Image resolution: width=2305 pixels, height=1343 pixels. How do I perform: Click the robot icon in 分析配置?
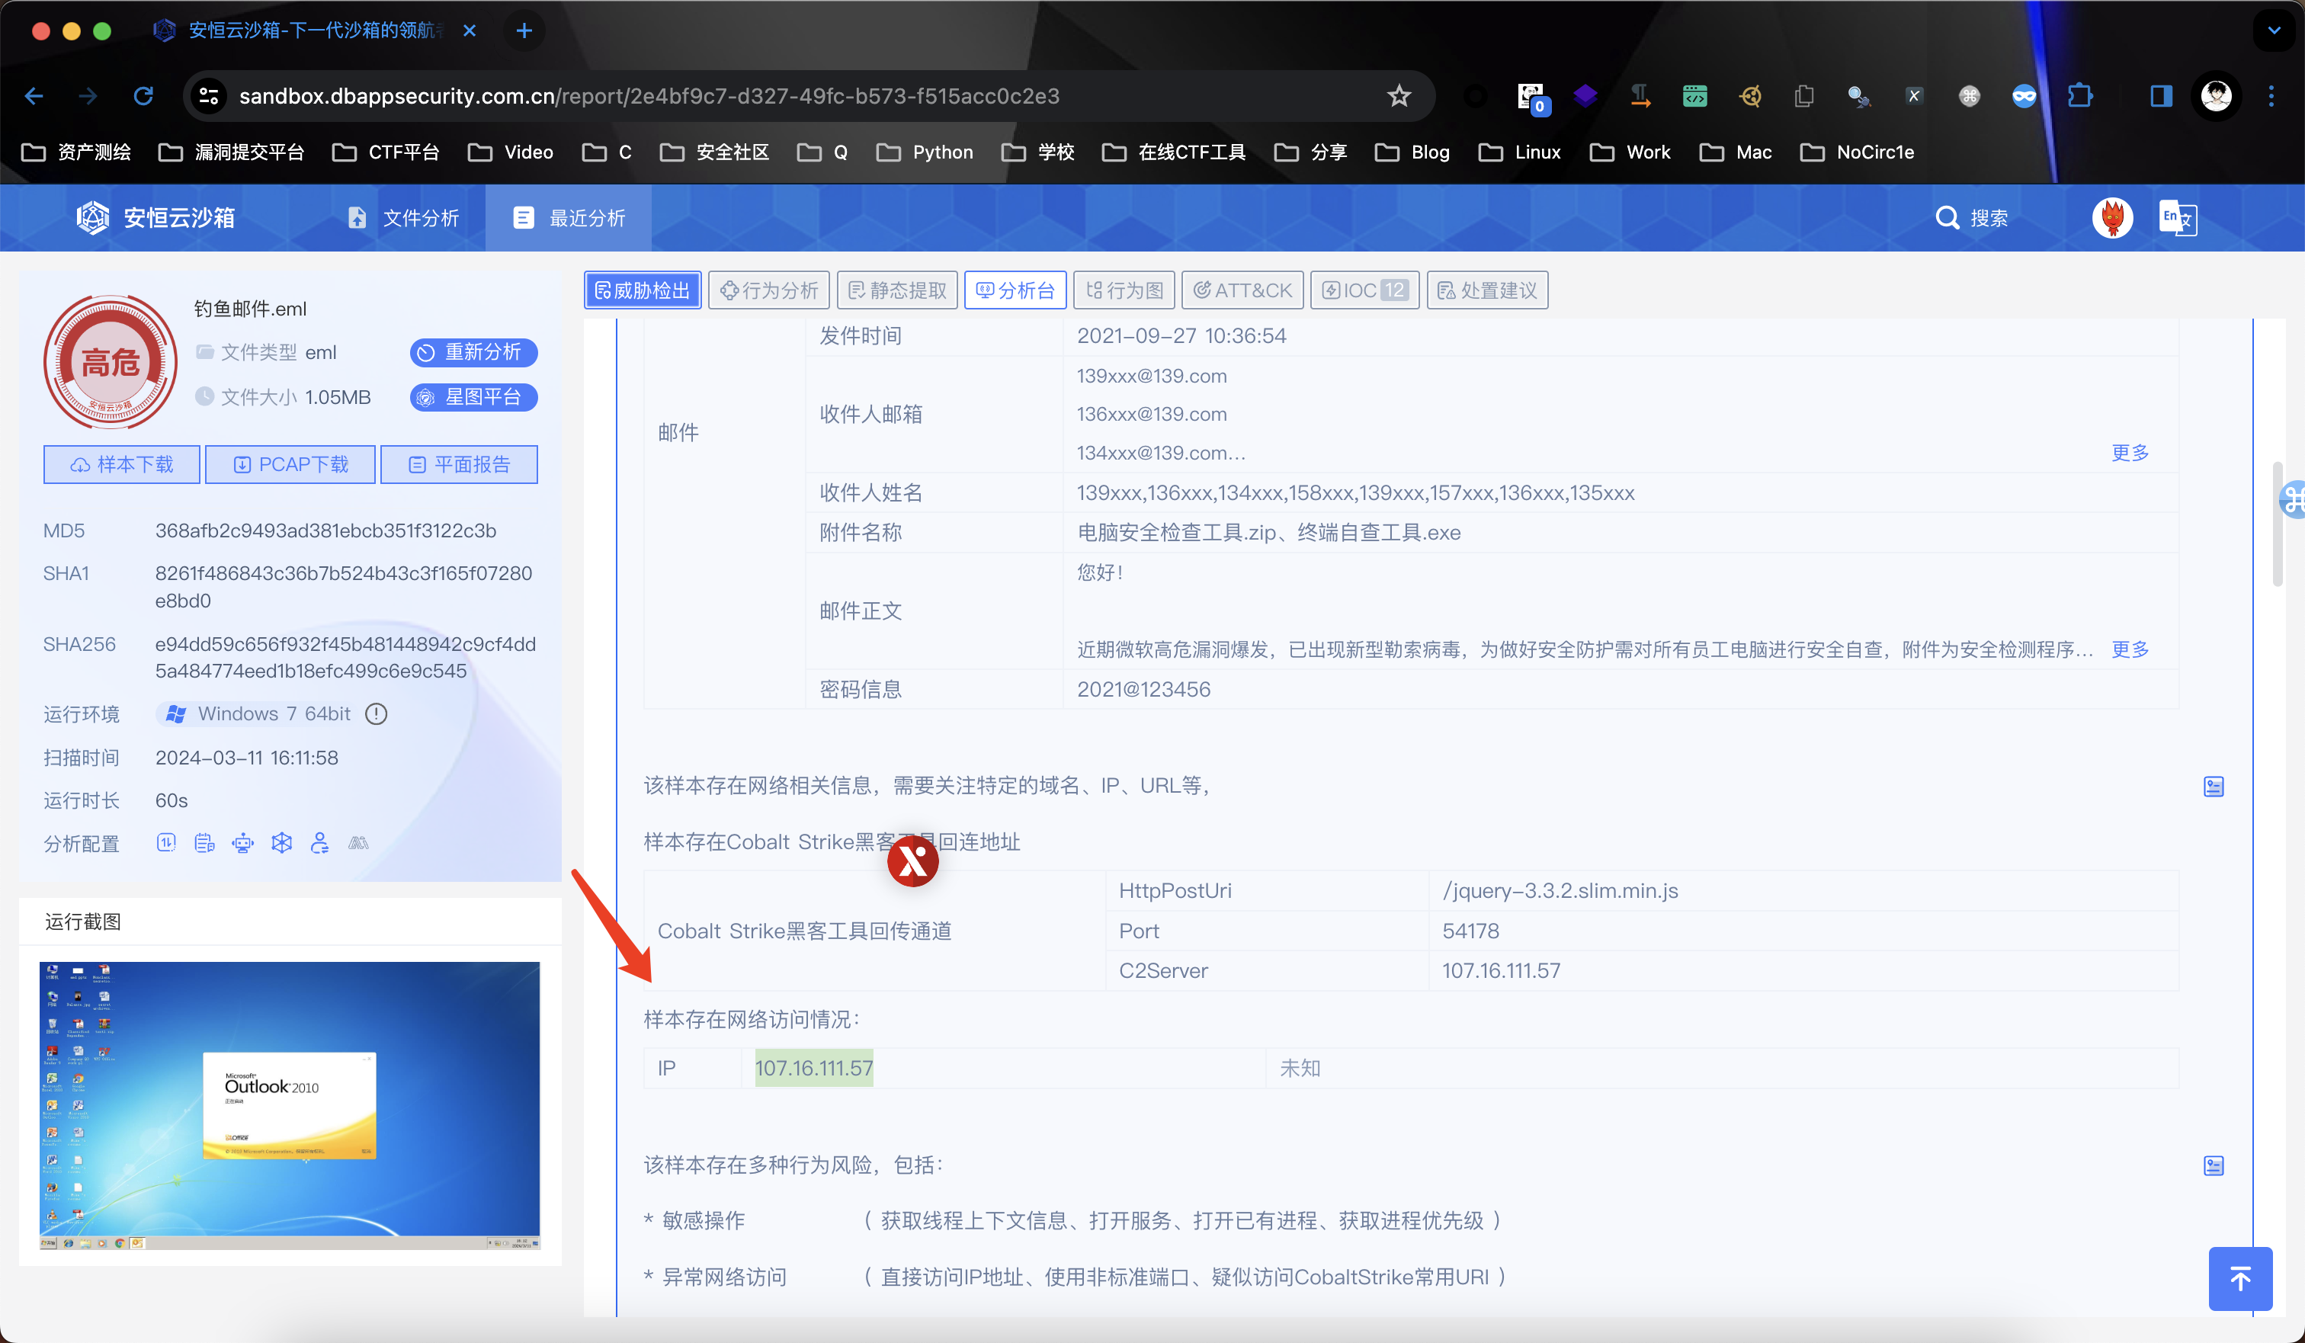pos(242,842)
